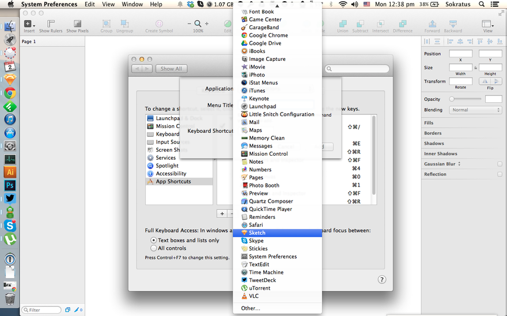Click the Insert tool in Sketch toolbar
Image resolution: width=507 pixels, height=316 pixels.
coord(29,26)
